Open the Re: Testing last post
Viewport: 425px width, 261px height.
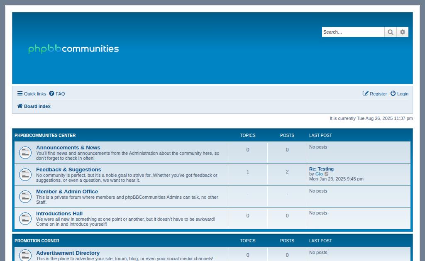pos(321,169)
